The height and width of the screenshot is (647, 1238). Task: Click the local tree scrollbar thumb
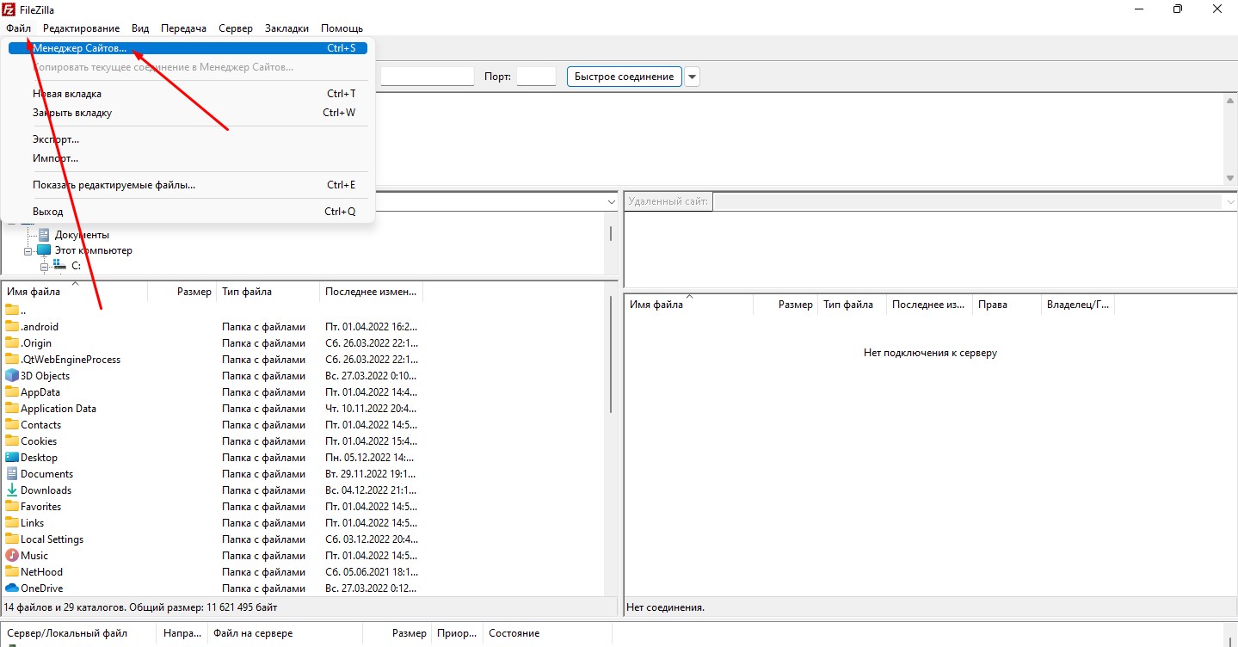point(611,233)
